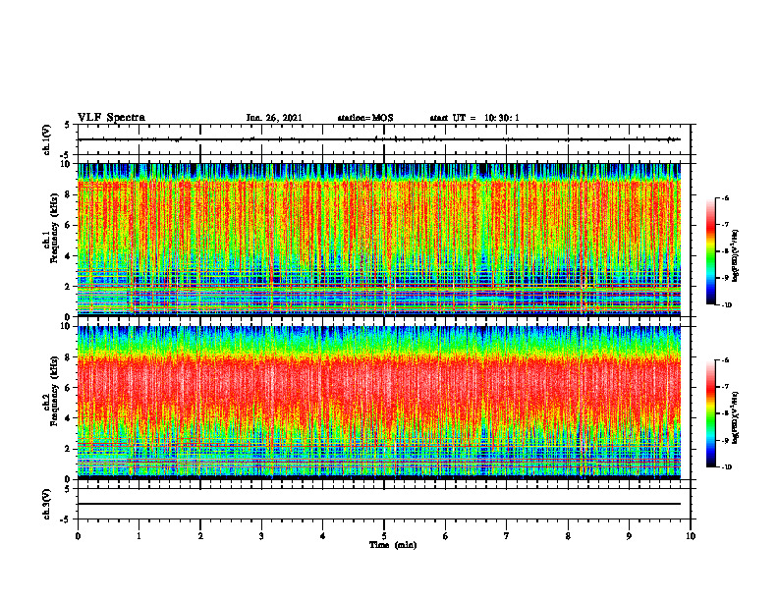Click the "-10" label on ch.2 color bar
778x601 pixels.
[x=726, y=467]
